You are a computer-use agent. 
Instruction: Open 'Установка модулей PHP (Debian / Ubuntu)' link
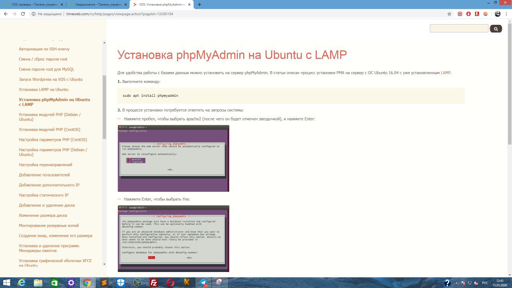[x=50, y=117]
